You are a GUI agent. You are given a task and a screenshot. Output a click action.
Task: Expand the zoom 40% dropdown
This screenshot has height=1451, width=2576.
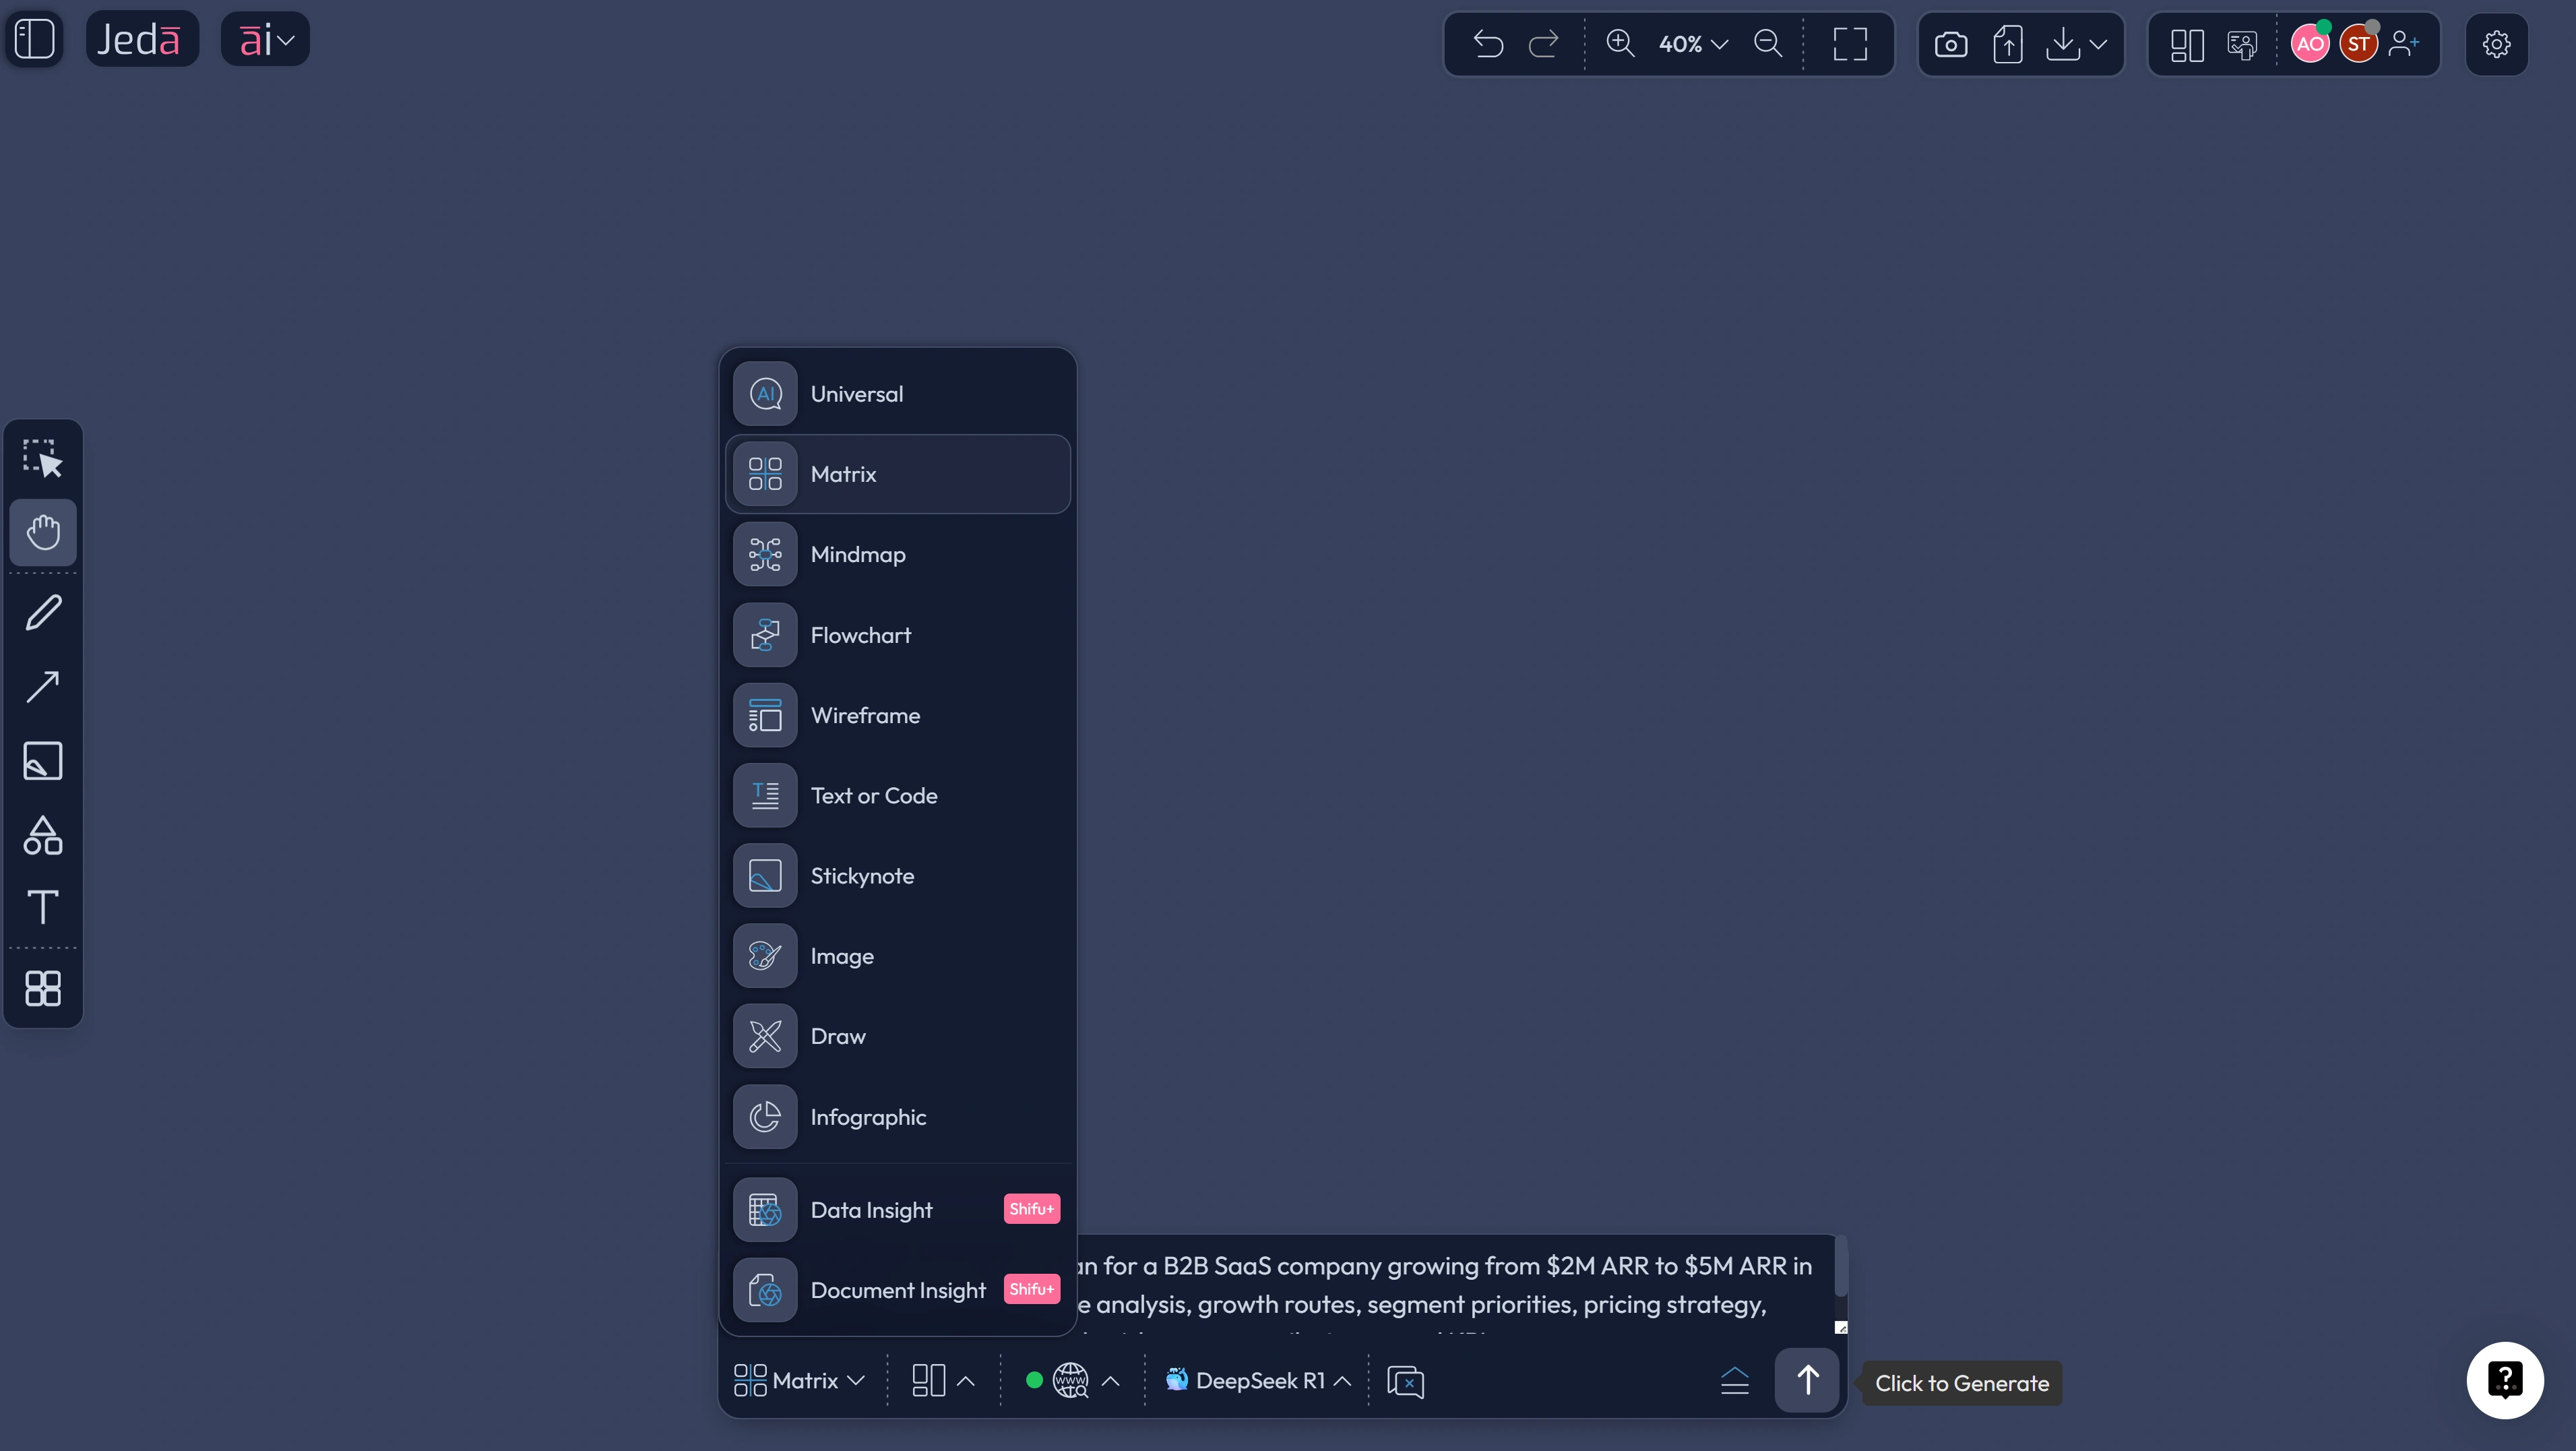[1693, 44]
